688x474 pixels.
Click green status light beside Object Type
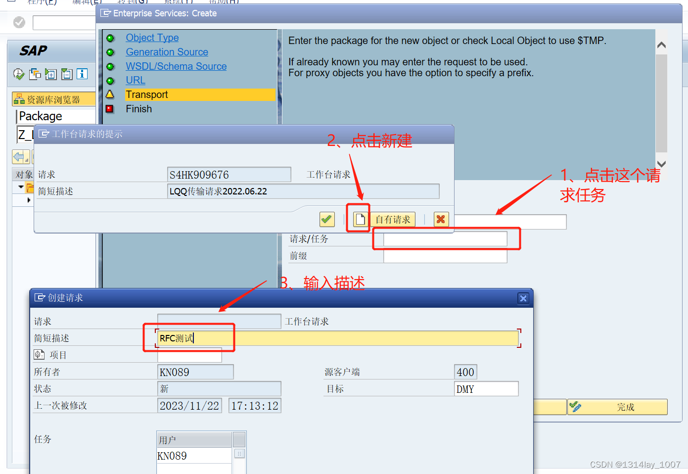(110, 38)
